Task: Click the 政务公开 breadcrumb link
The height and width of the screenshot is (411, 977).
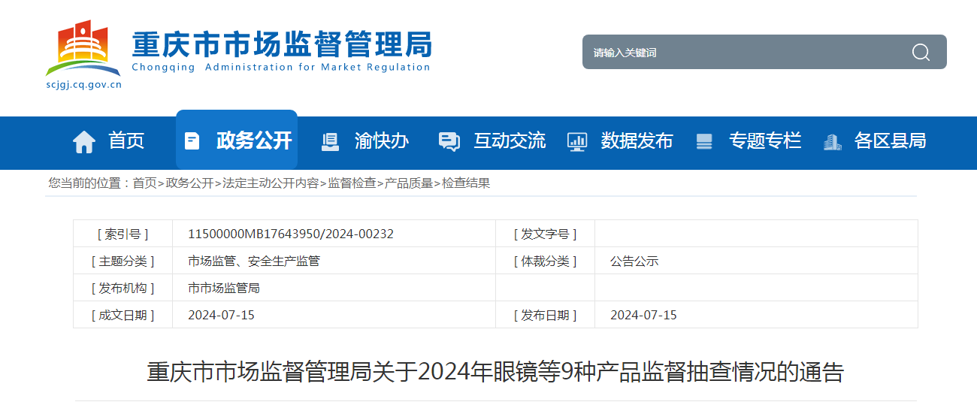Action: (x=189, y=183)
